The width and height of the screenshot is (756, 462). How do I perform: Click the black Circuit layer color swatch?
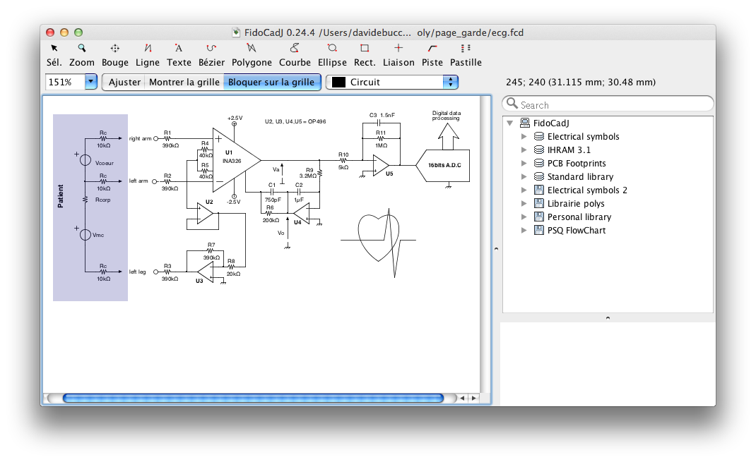point(338,82)
